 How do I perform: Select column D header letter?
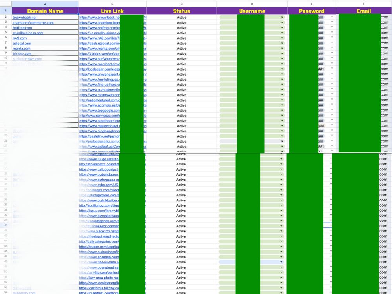click(252, 4)
